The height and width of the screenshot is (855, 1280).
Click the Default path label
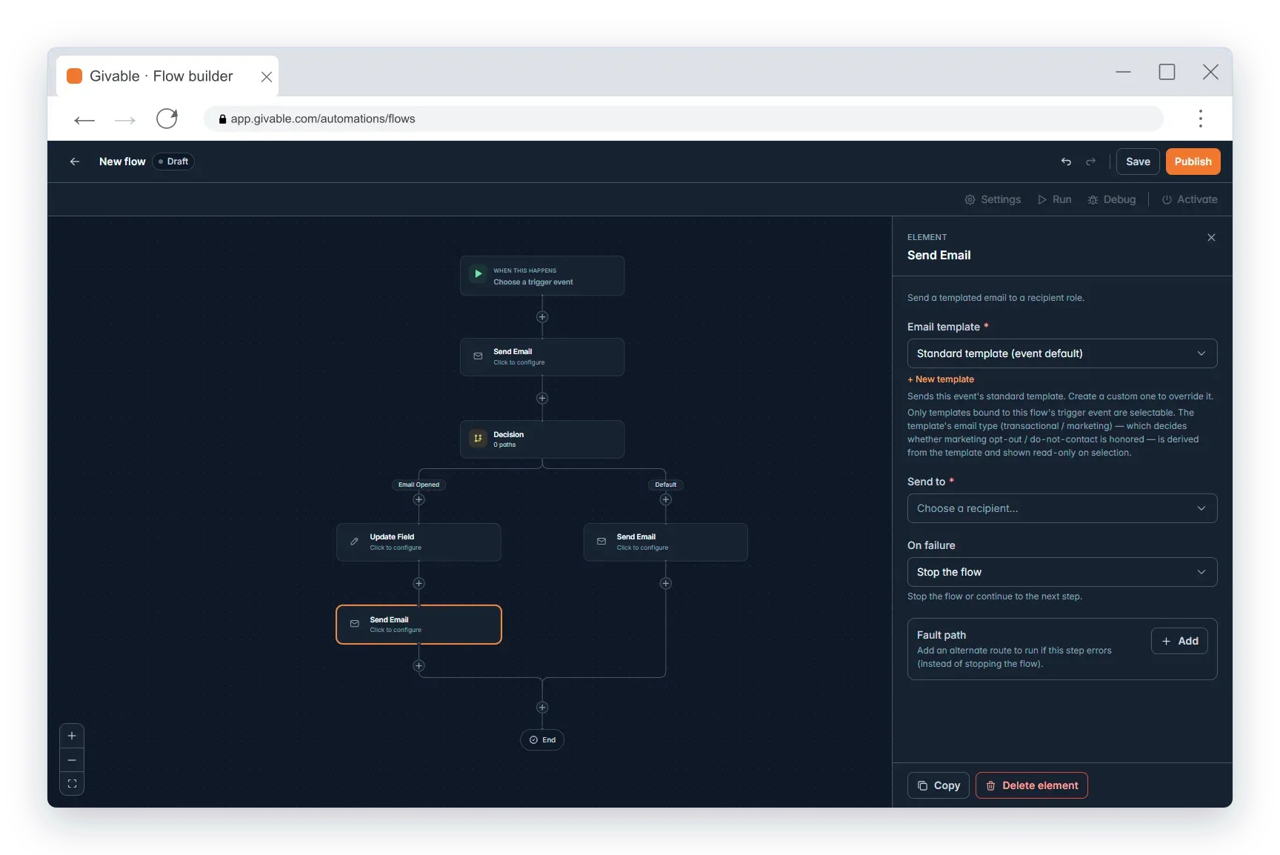pyautogui.click(x=665, y=485)
